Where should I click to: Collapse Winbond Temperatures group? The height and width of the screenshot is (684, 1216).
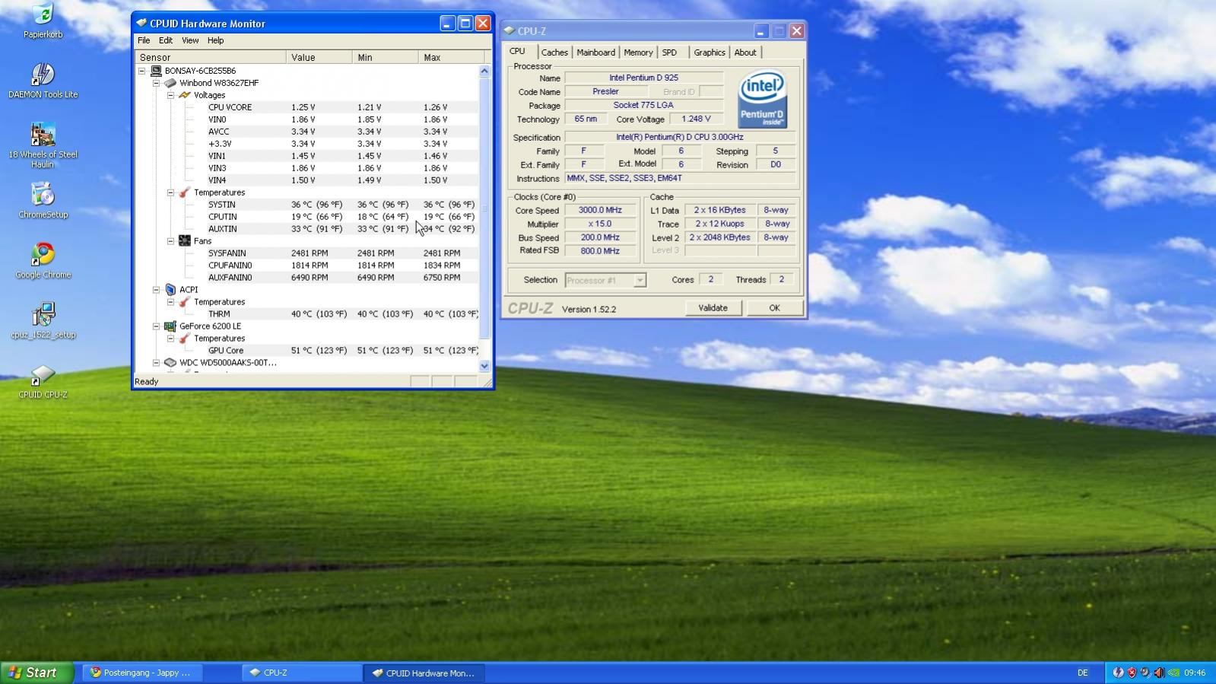tap(170, 192)
